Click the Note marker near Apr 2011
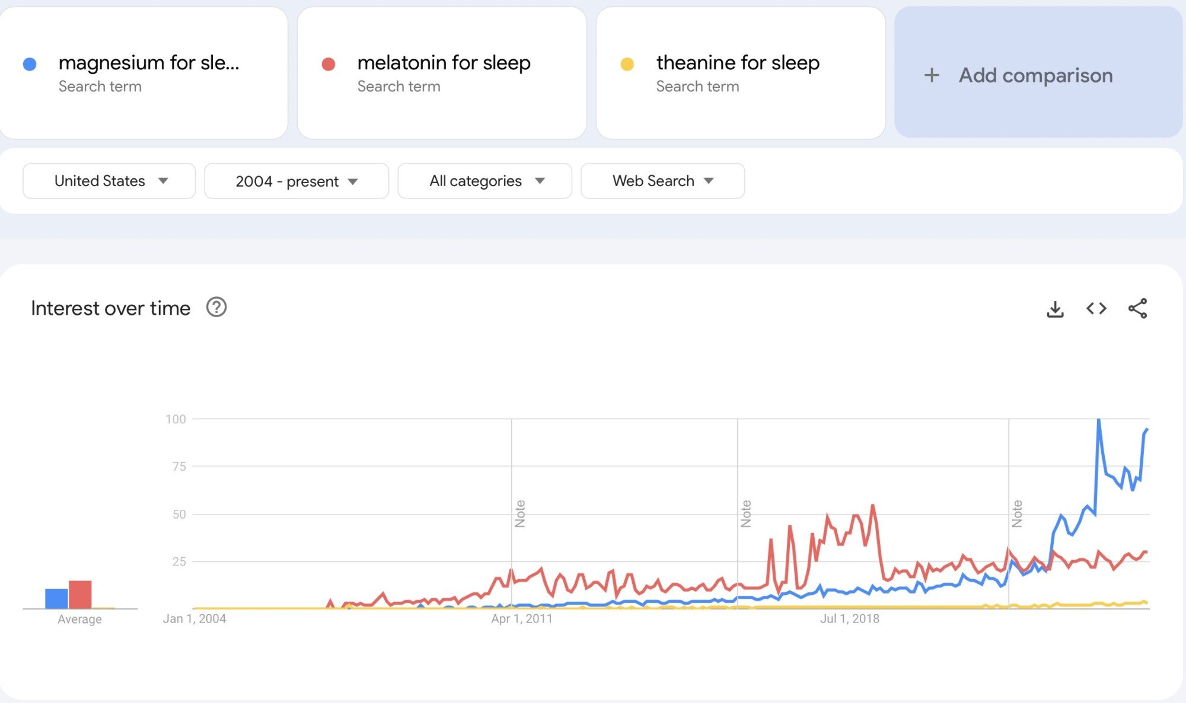 pyautogui.click(x=520, y=513)
